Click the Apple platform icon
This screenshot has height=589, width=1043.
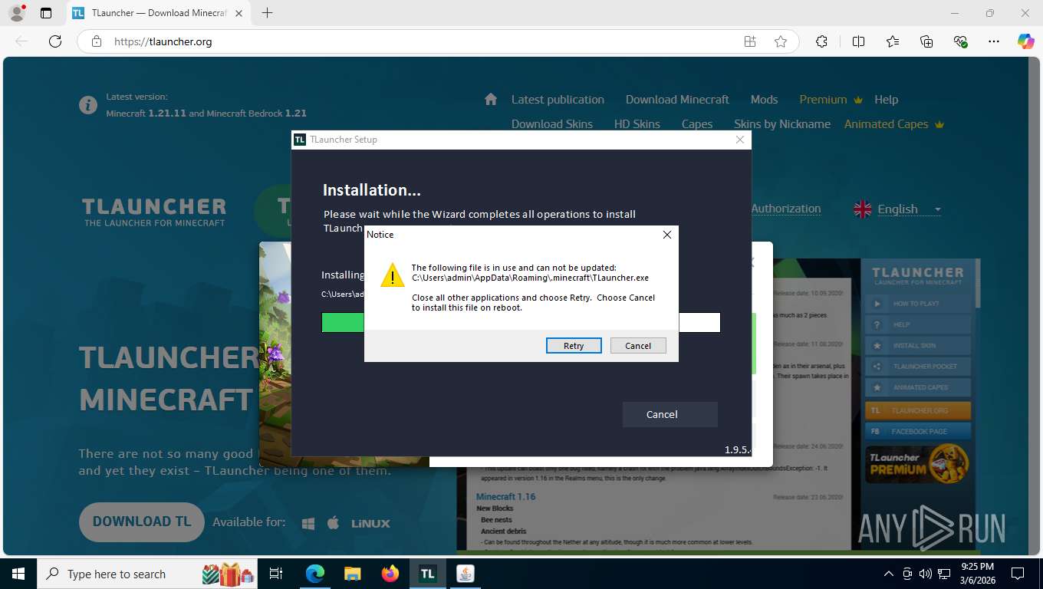coord(333,523)
